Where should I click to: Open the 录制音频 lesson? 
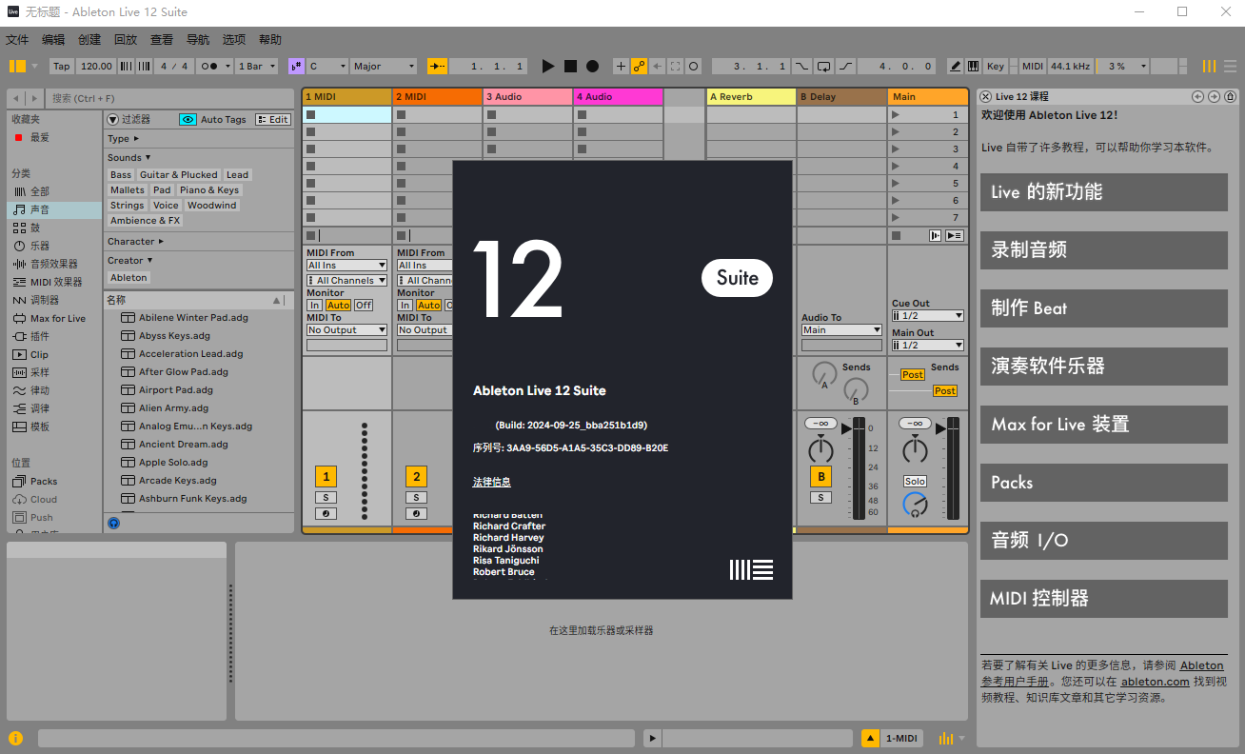coord(1104,250)
